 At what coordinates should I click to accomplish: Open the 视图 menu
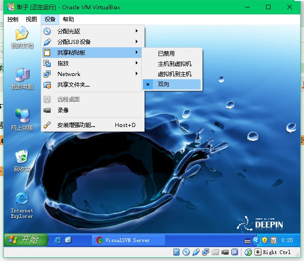[x=31, y=19]
